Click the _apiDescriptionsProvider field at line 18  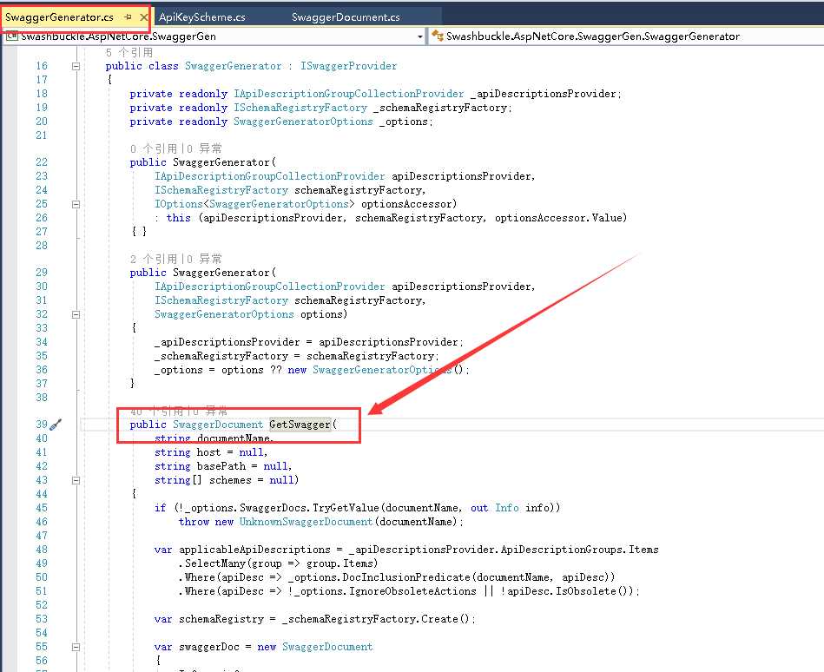pos(544,94)
